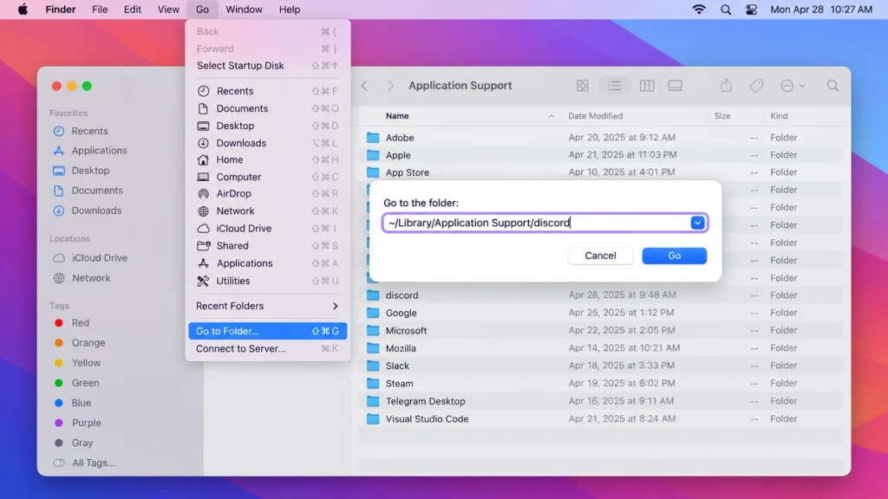Switch to column view in Finder toolbar
The image size is (888, 499).
[x=647, y=86]
